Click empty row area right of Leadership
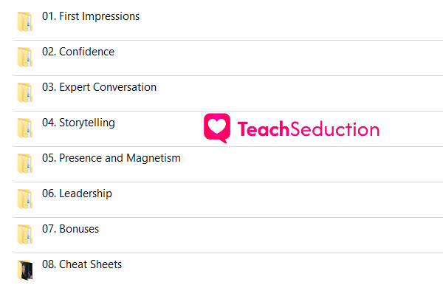The height and width of the screenshot is (288, 443). pyautogui.click(x=278, y=200)
